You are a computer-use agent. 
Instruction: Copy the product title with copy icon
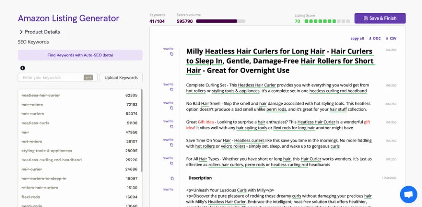pos(171,54)
